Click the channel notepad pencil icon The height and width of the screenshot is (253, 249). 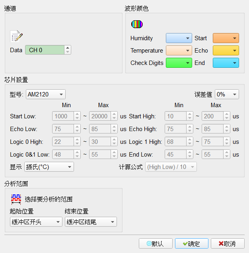pyautogui.click(x=16, y=36)
